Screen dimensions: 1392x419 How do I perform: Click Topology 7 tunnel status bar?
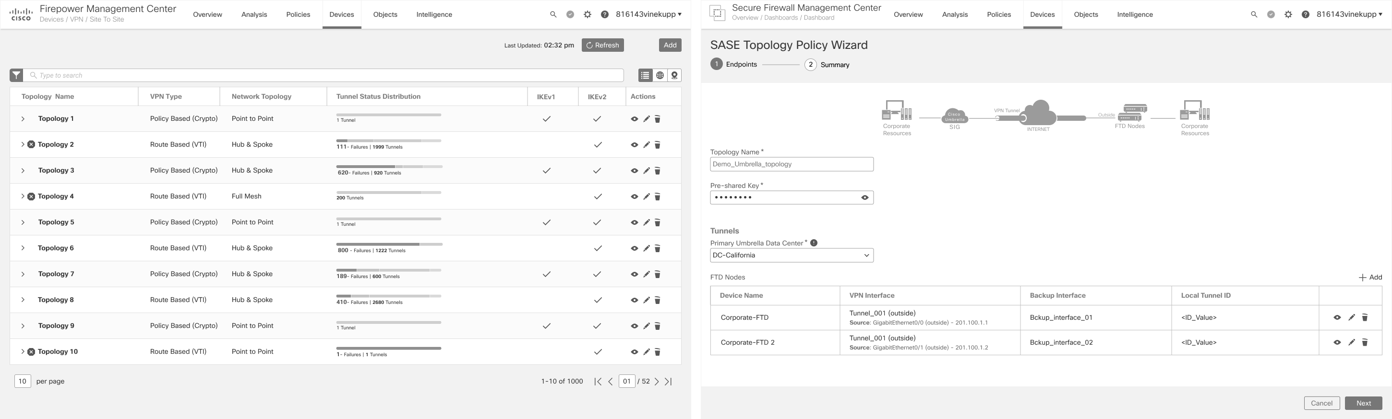click(x=388, y=270)
